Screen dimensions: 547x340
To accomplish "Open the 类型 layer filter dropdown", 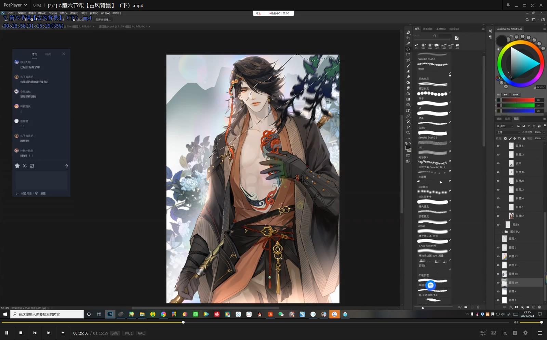I will pyautogui.click(x=505, y=126).
